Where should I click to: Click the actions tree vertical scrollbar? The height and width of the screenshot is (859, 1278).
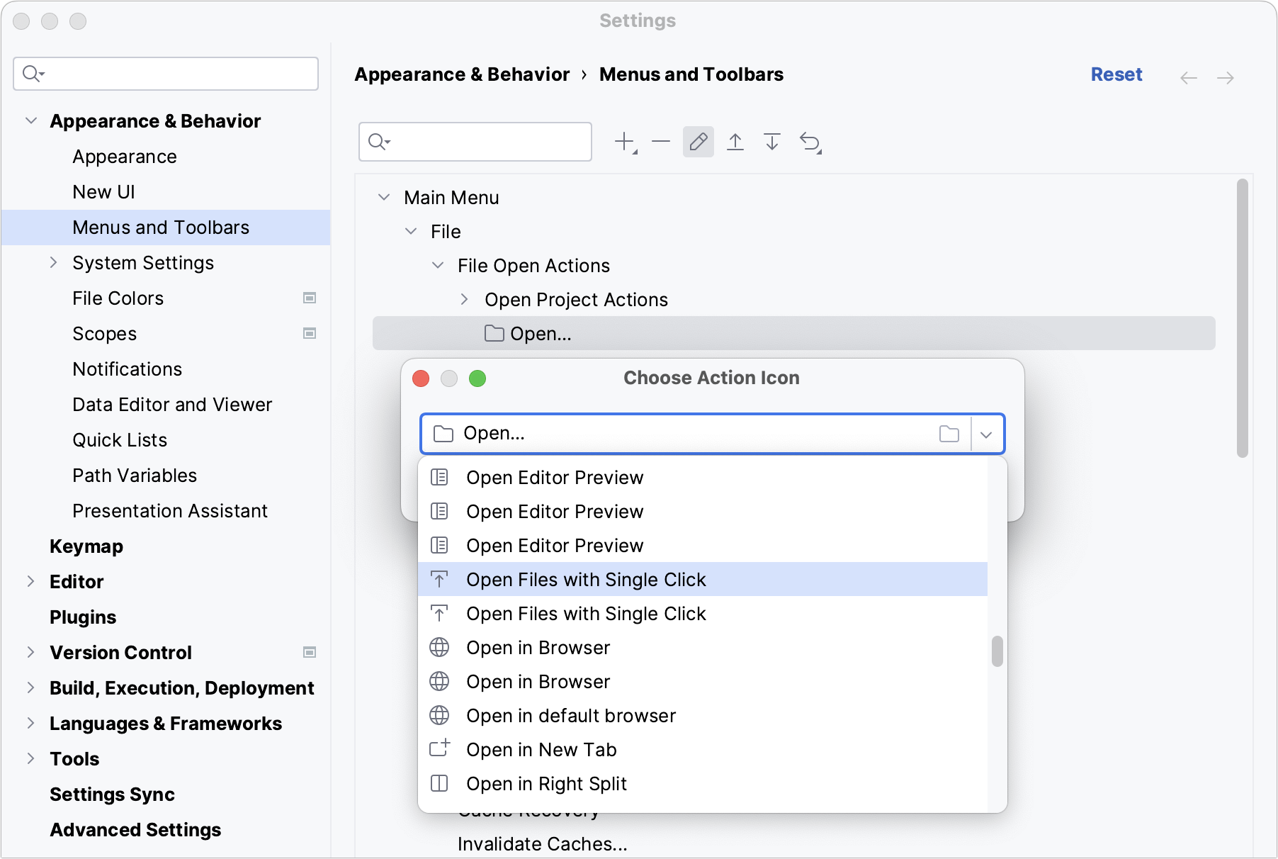pyautogui.click(x=1243, y=319)
